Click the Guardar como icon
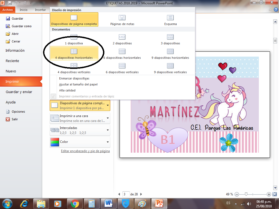 pyautogui.click(x=8, y=26)
